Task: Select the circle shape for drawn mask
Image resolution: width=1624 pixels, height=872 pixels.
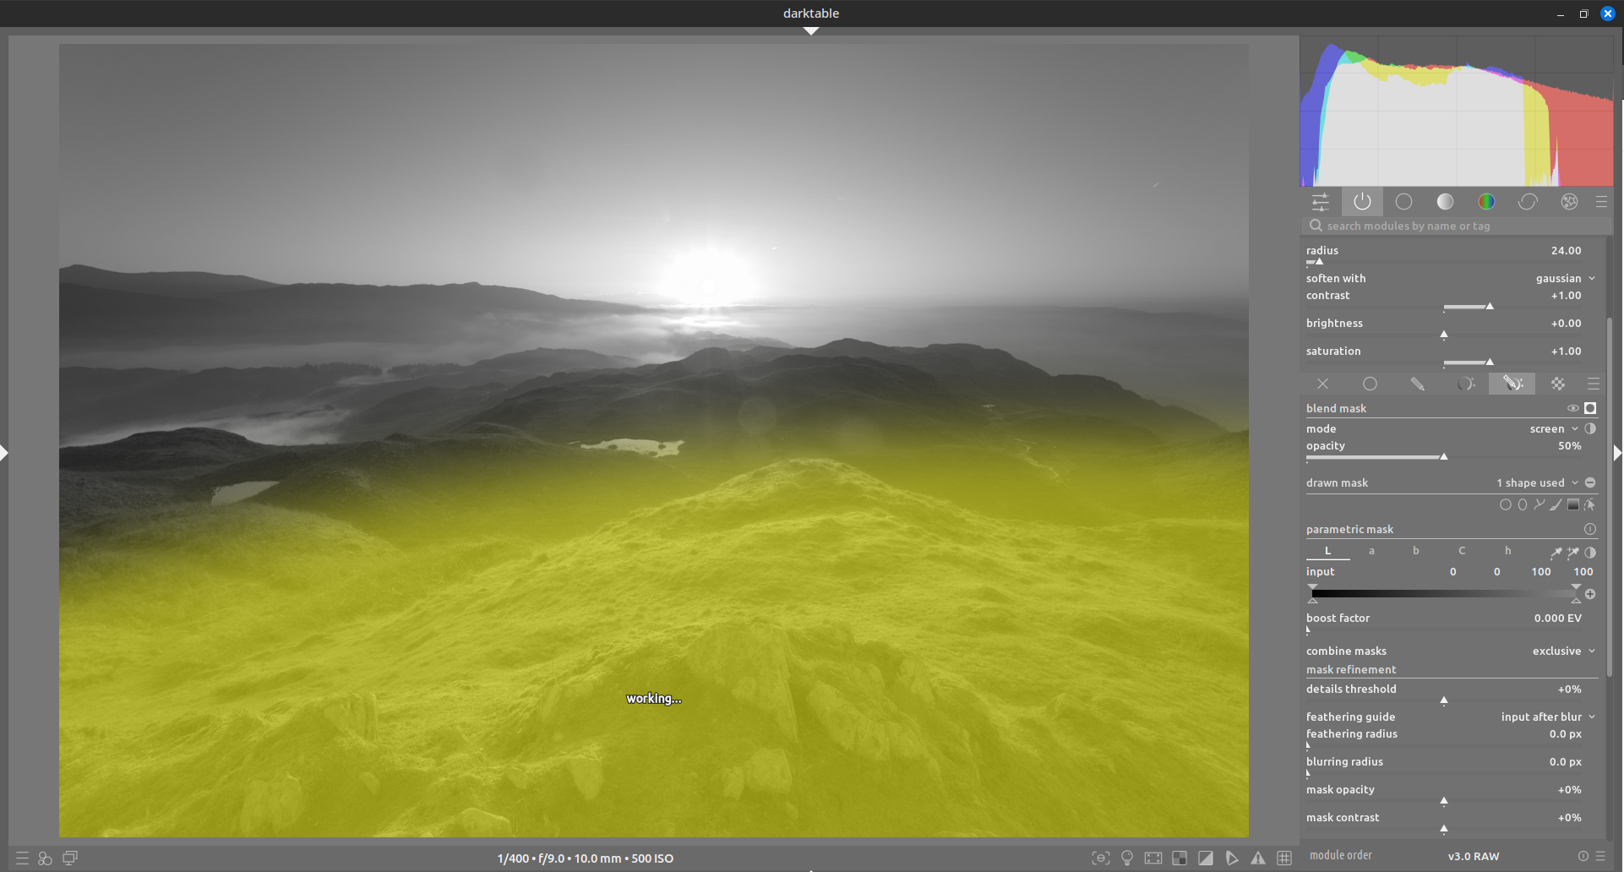Action: coord(1506,504)
